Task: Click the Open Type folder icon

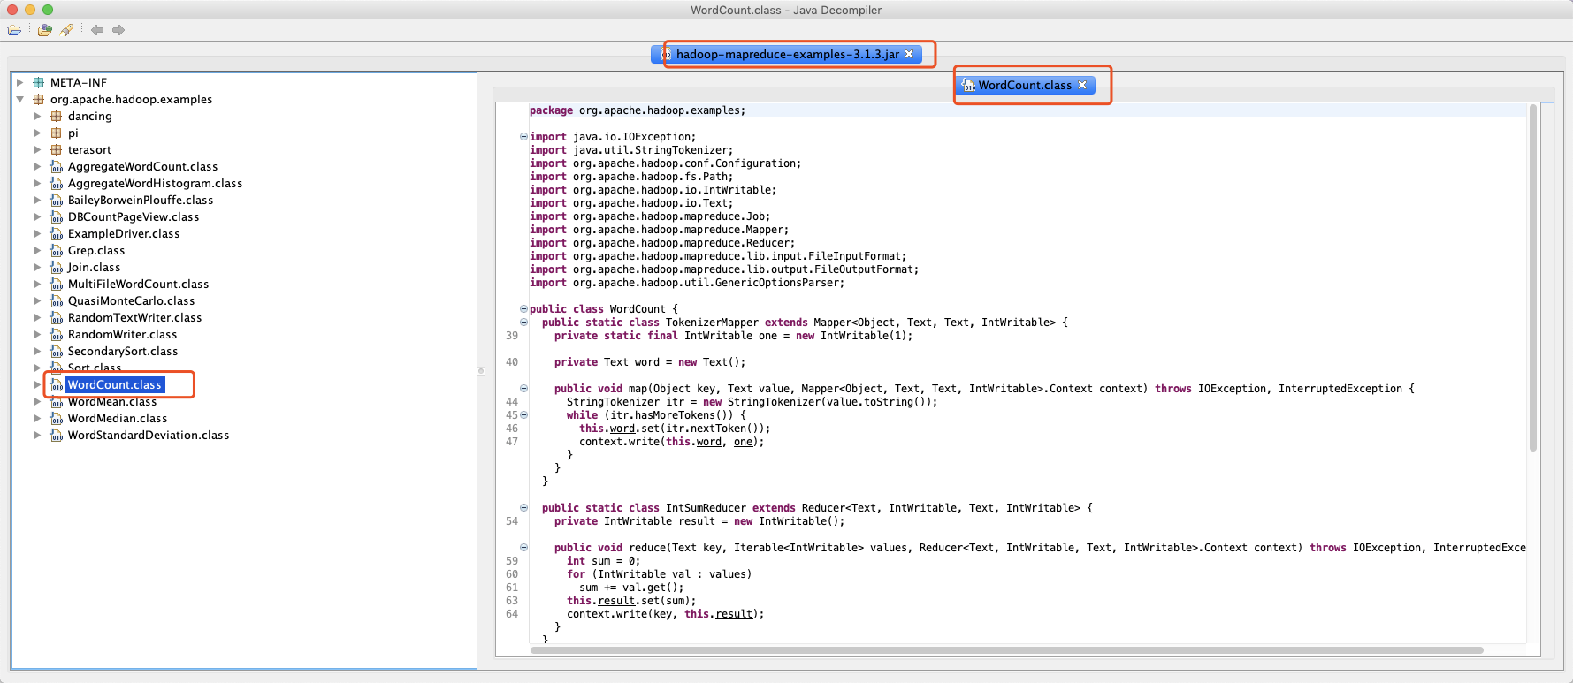Action: coord(44,30)
